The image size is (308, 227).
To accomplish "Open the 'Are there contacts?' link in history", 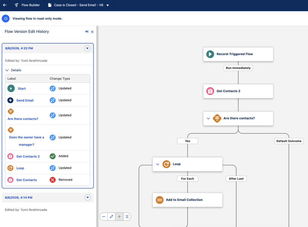I will pyautogui.click(x=23, y=119).
